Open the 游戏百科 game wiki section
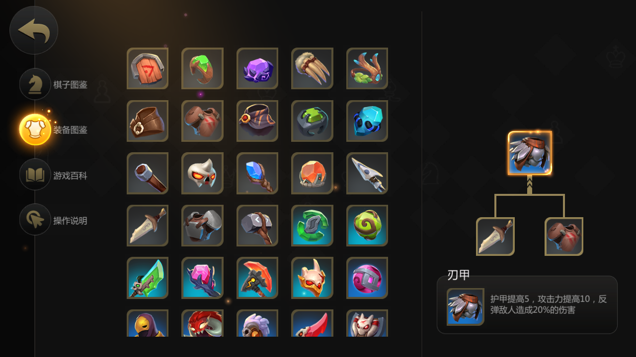636x357 pixels. [54, 175]
